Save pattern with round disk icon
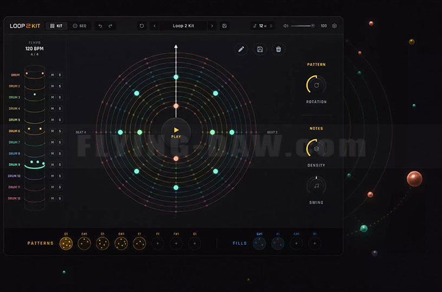442x292 pixels. click(260, 49)
